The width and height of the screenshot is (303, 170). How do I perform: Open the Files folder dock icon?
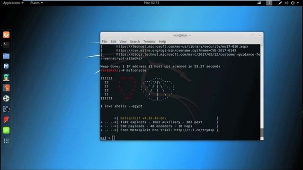click(x=6, y=56)
